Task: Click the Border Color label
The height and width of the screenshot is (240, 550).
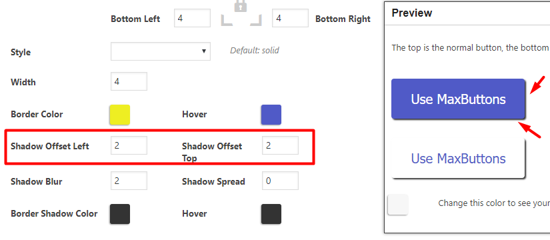Action: coord(37,115)
